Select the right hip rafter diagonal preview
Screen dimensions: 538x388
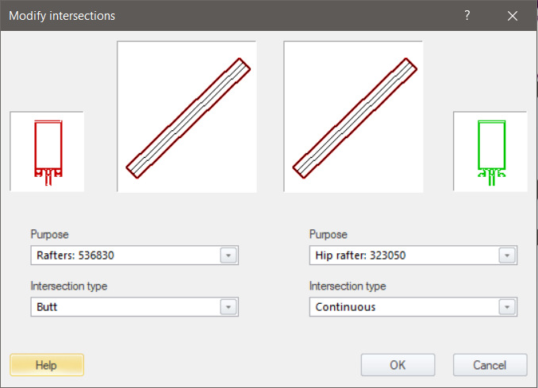coord(353,117)
